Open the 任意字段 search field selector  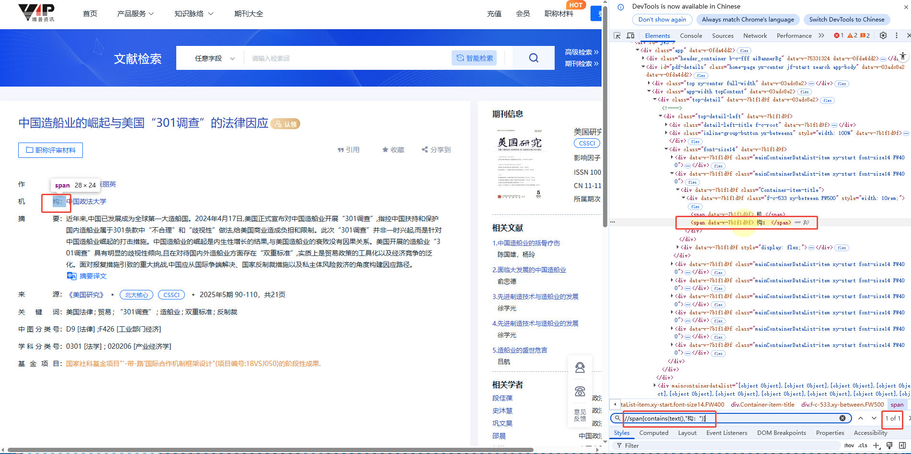pyautogui.click(x=215, y=58)
